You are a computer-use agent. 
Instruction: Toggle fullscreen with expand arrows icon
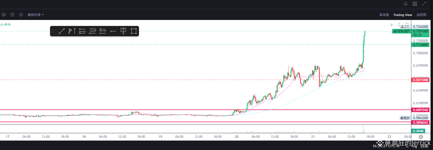coord(424,4)
